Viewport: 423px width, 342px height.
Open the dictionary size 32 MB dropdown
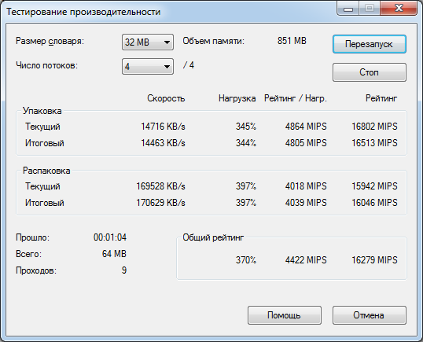point(148,42)
